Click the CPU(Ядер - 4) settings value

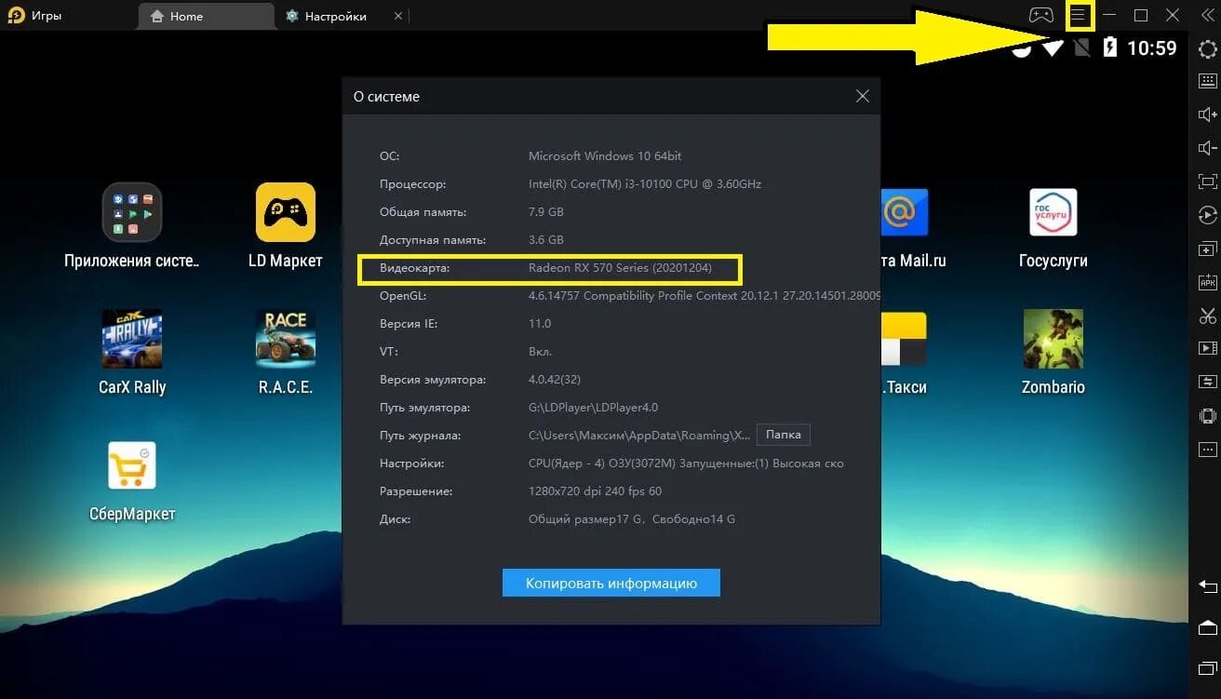coord(686,464)
